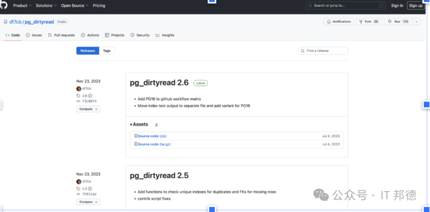Select the Tags toggle button
The width and height of the screenshot is (430, 212).
[x=107, y=51]
